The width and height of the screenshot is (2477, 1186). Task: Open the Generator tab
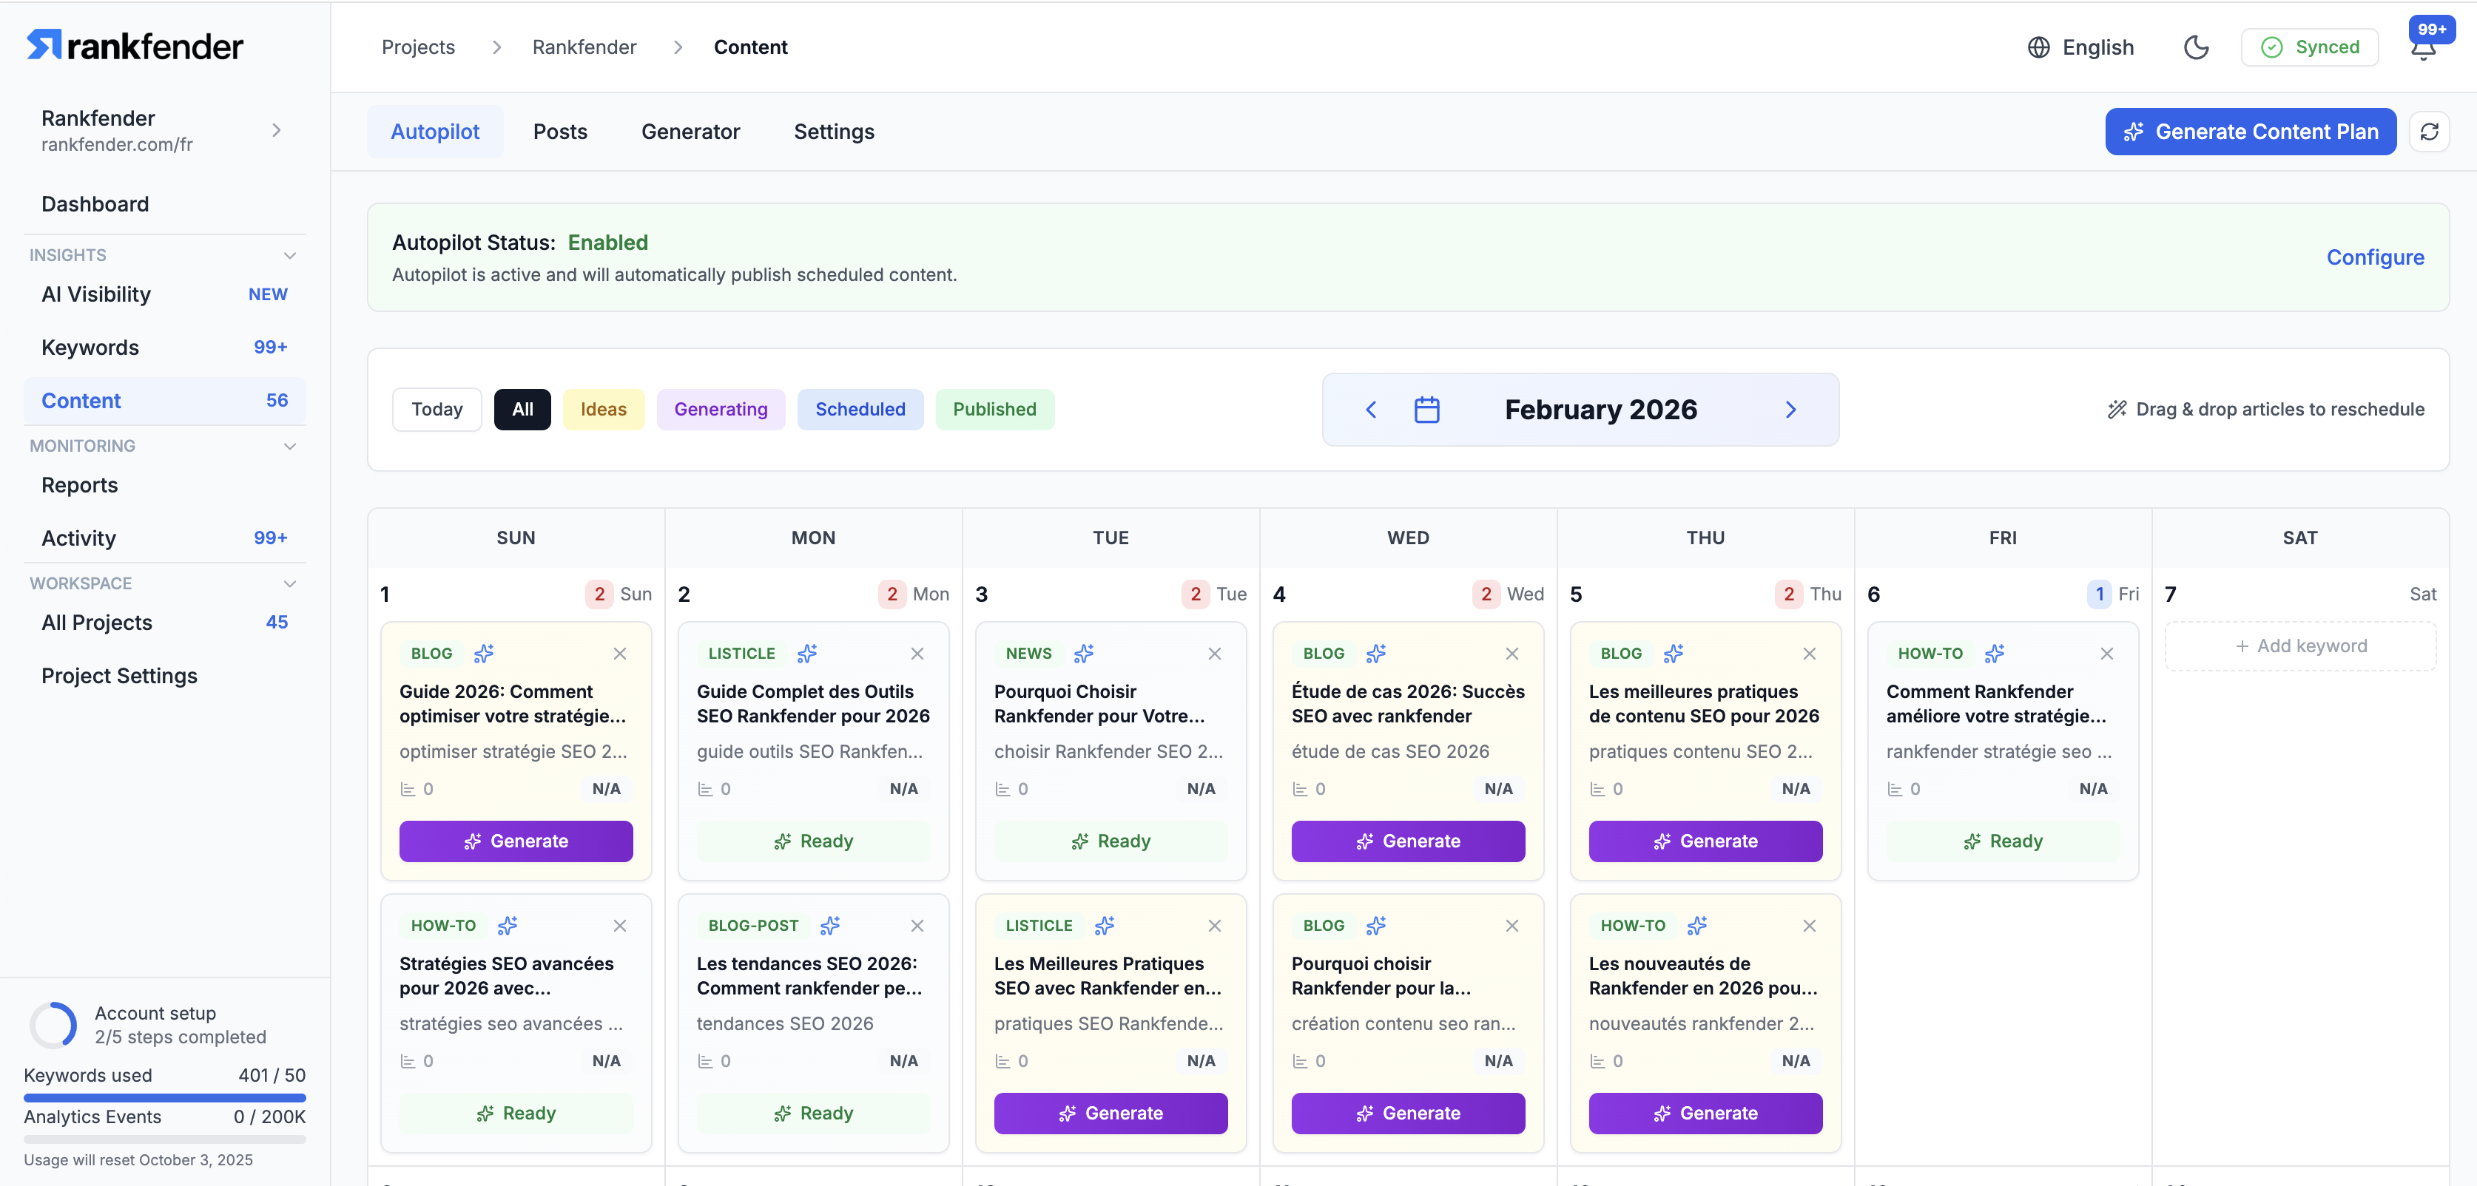(690, 132)
